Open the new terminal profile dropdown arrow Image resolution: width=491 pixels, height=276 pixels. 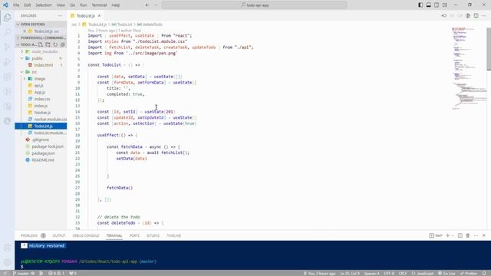[453, 235]
